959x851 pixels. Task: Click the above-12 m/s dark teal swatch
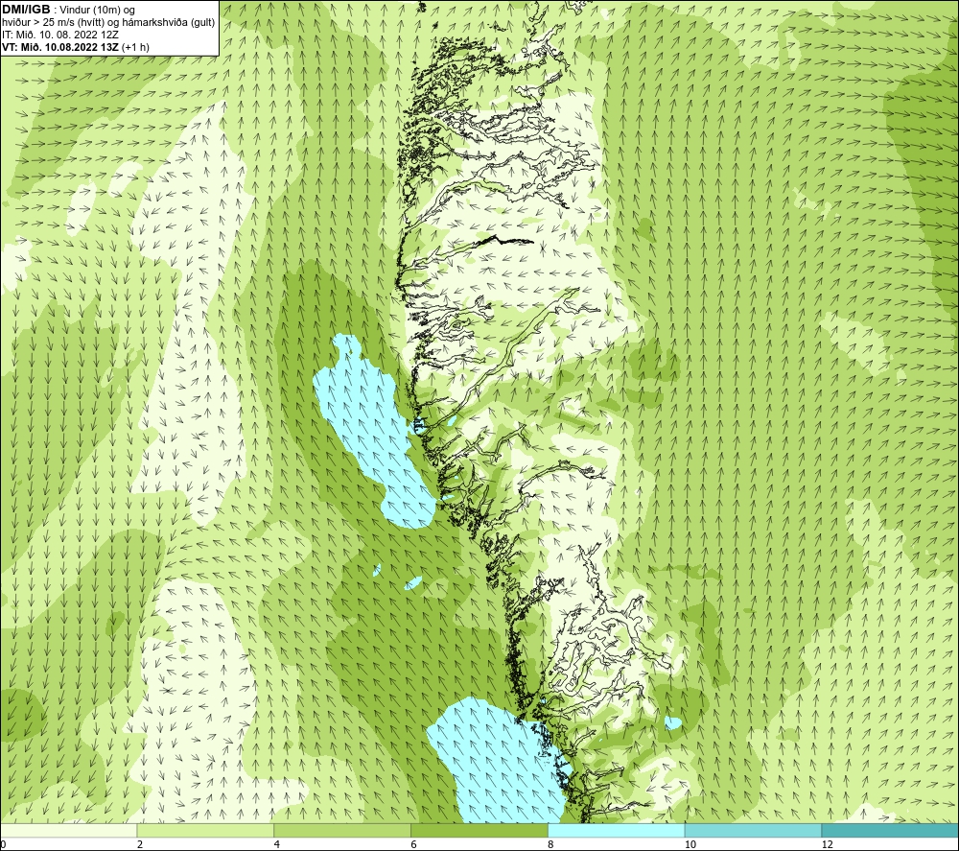890,830
